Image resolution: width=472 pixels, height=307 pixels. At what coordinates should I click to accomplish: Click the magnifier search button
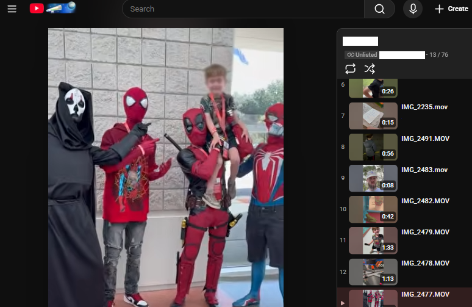click(379, 9)
